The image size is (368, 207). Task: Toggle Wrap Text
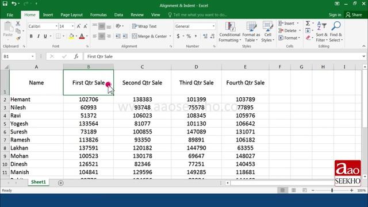(x=144, y=26)
